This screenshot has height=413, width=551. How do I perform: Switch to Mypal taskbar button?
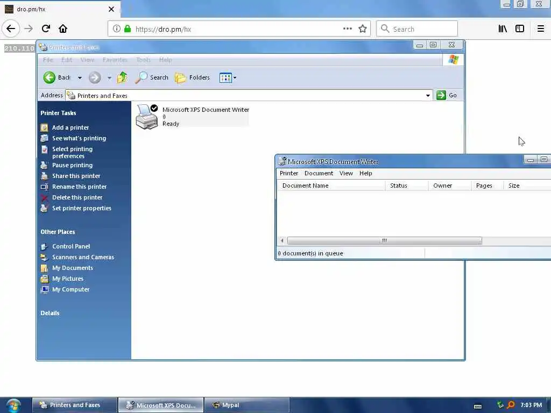point(246,405)
